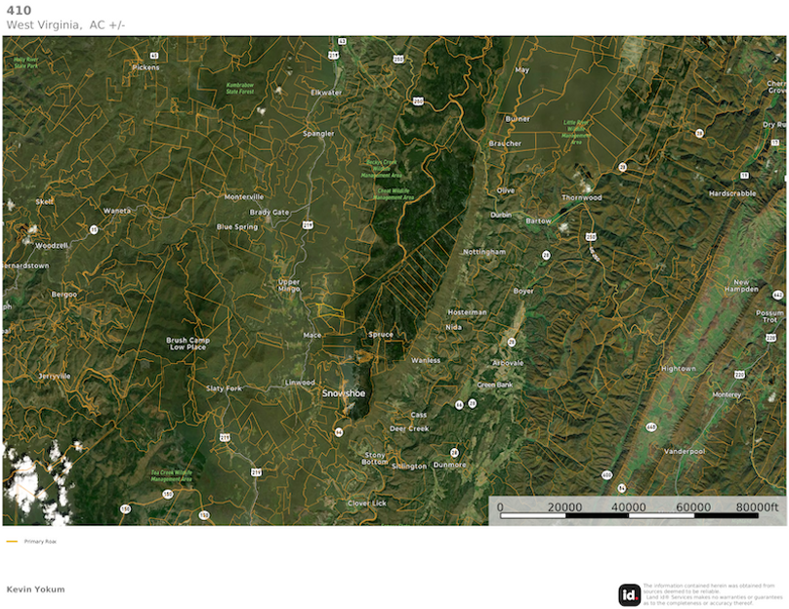Click the Kevin Yokum owner name
Screen dimensions: 789x609
(x=35, y=589)
